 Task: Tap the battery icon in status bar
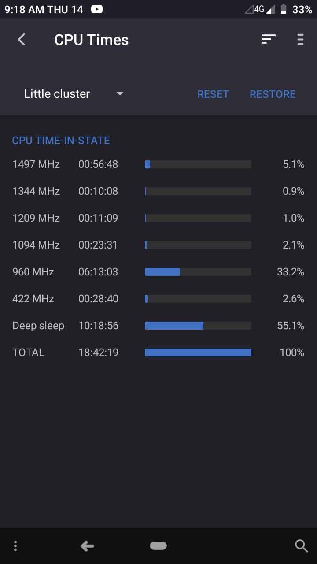pos(284,9)
